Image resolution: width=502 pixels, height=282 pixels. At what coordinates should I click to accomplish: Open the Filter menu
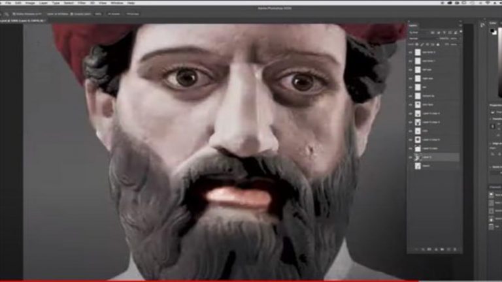[82, 3]
